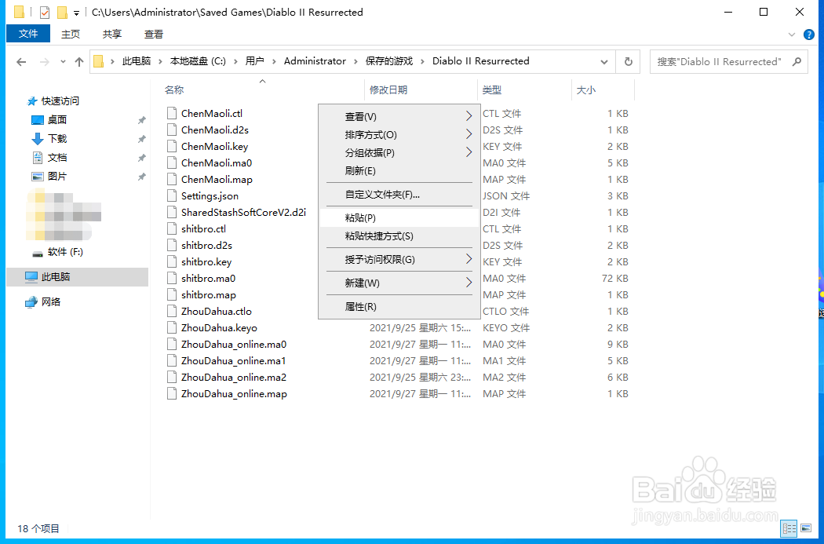824x544 pixels.
Task: Open the recent locations dropdown arrow
Action: pos(63,62)
